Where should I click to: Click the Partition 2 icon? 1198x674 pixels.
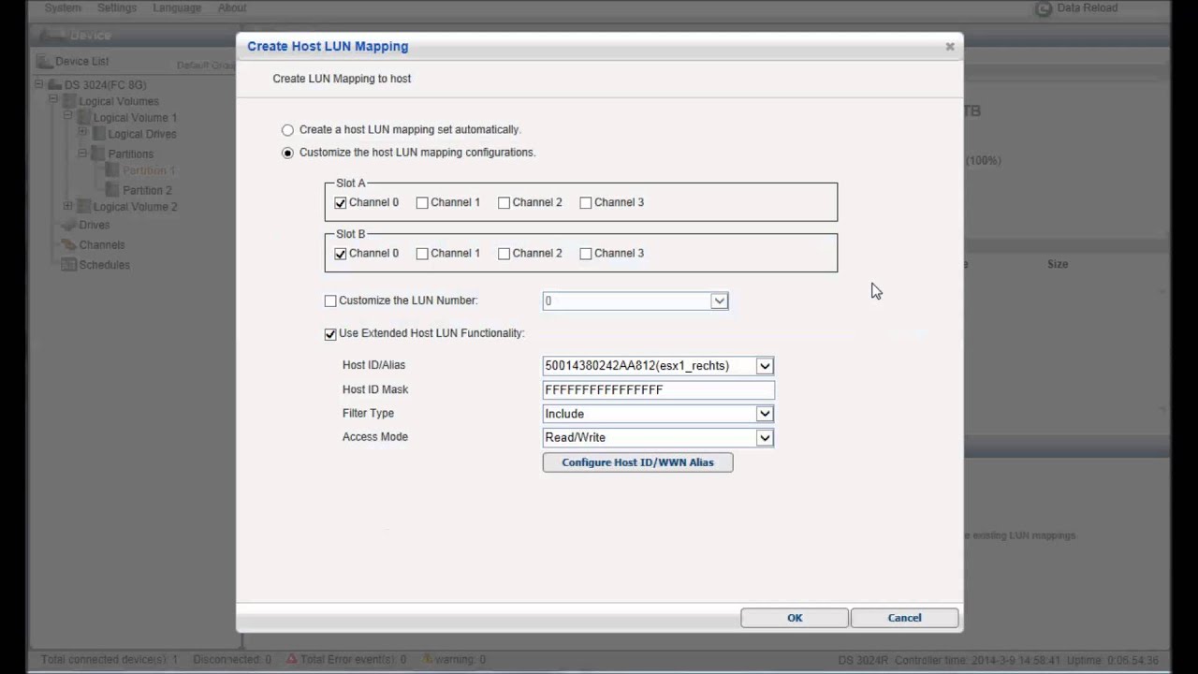tap(112, 190)
